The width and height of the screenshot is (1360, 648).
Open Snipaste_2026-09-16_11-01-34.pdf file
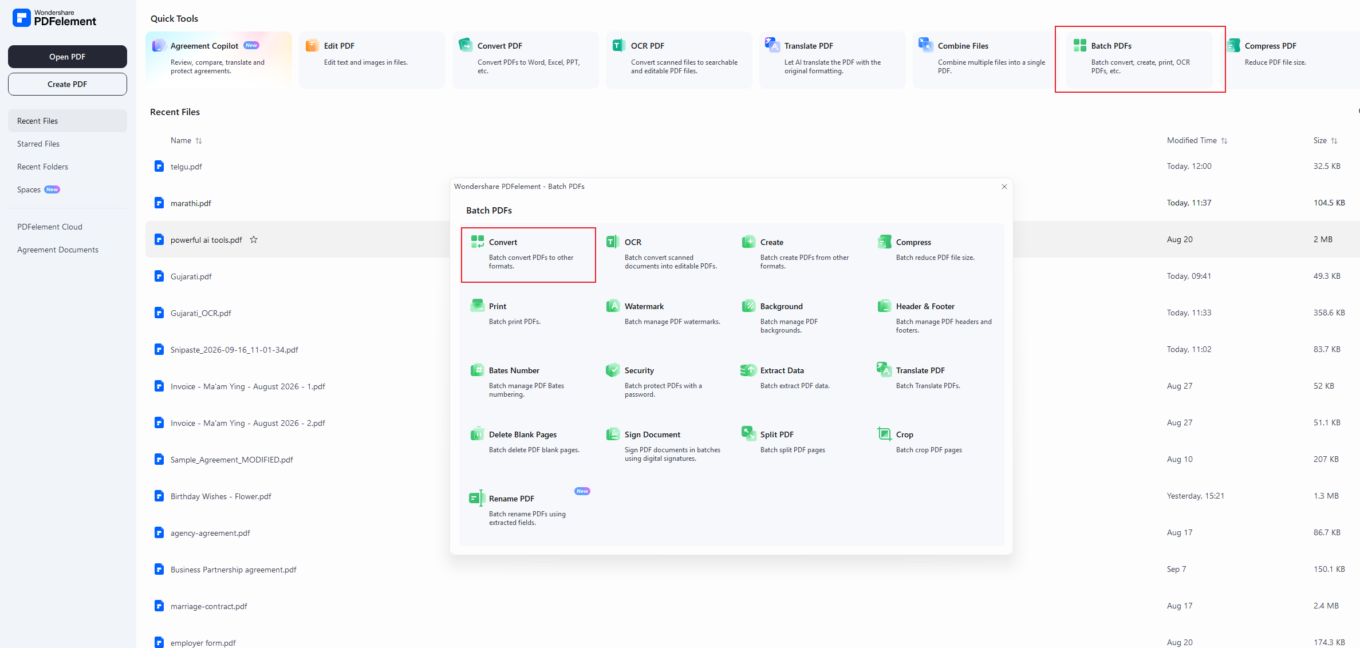(234, 350)
